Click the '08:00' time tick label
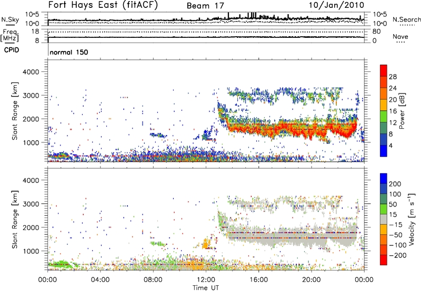Screen dimensions: 421x291 pos(153,280)
